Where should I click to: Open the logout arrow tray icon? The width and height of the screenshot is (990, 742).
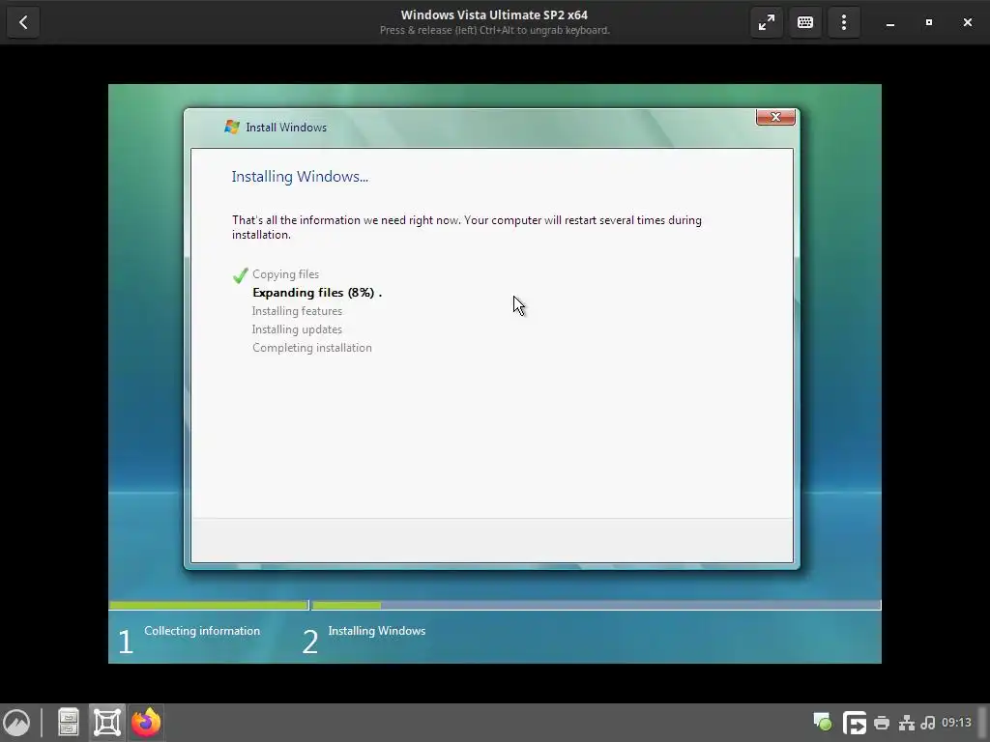[x=855, y=723]
